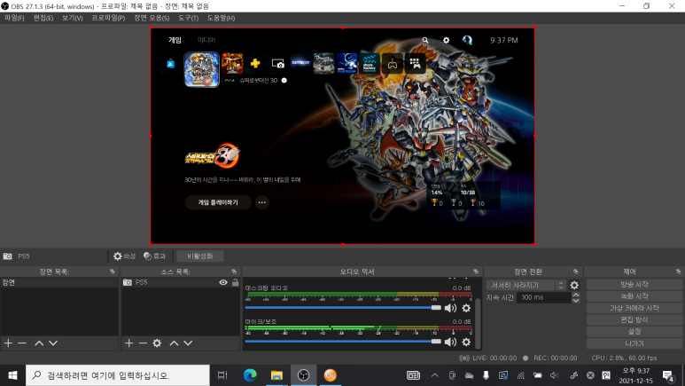Click the 300 ms duration field

point(544,297)
